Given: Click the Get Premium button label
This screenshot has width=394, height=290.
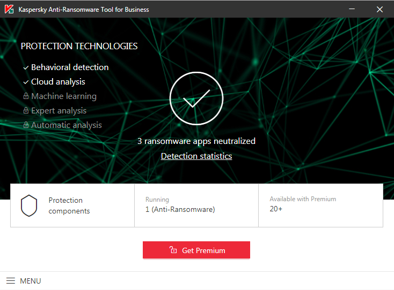Looking at the screenshot, I should point(203,250).
